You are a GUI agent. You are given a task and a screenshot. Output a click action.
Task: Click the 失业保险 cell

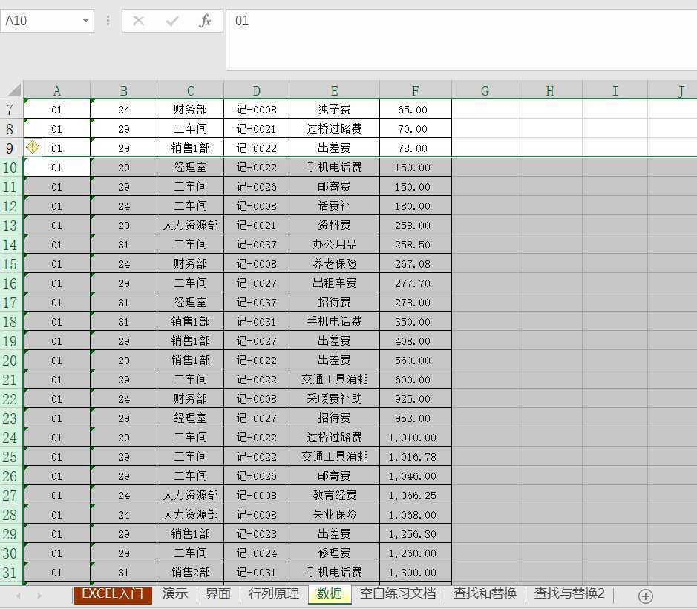click(334, 514)
